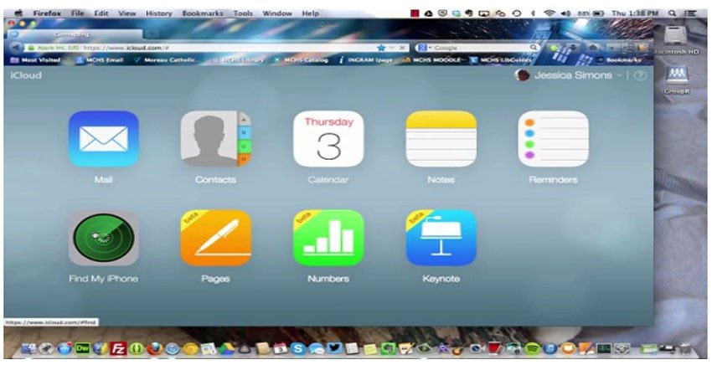Viewport: 712px width, 365px height.
Task: Open the Apple menu
Action: pyautogui.click(x=18, y=13)
